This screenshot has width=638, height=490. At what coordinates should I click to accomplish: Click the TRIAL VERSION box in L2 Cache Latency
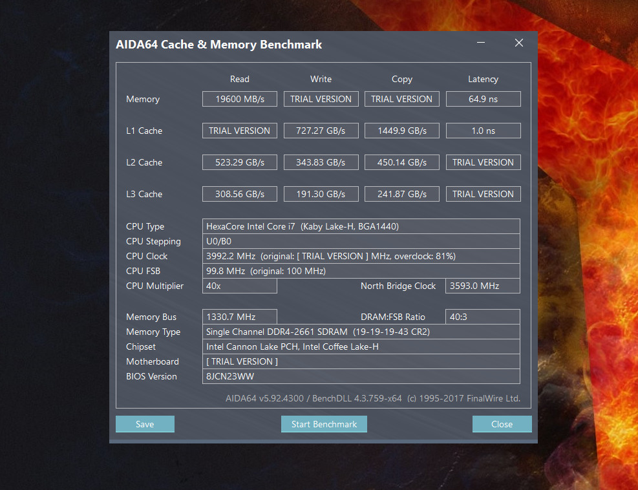click(483, 162)
